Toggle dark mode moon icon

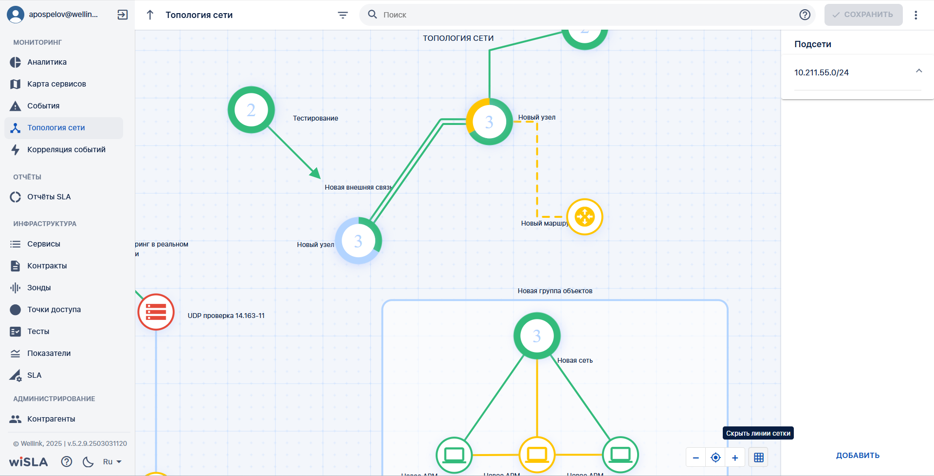[88, 461]
